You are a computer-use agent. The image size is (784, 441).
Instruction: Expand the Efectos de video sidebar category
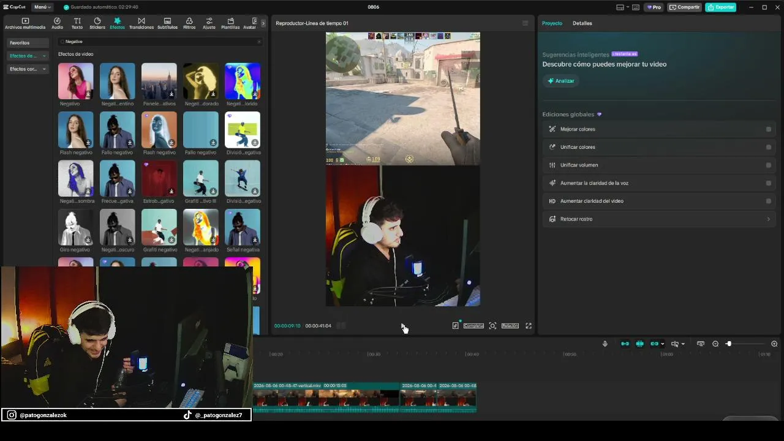[28, 56]
